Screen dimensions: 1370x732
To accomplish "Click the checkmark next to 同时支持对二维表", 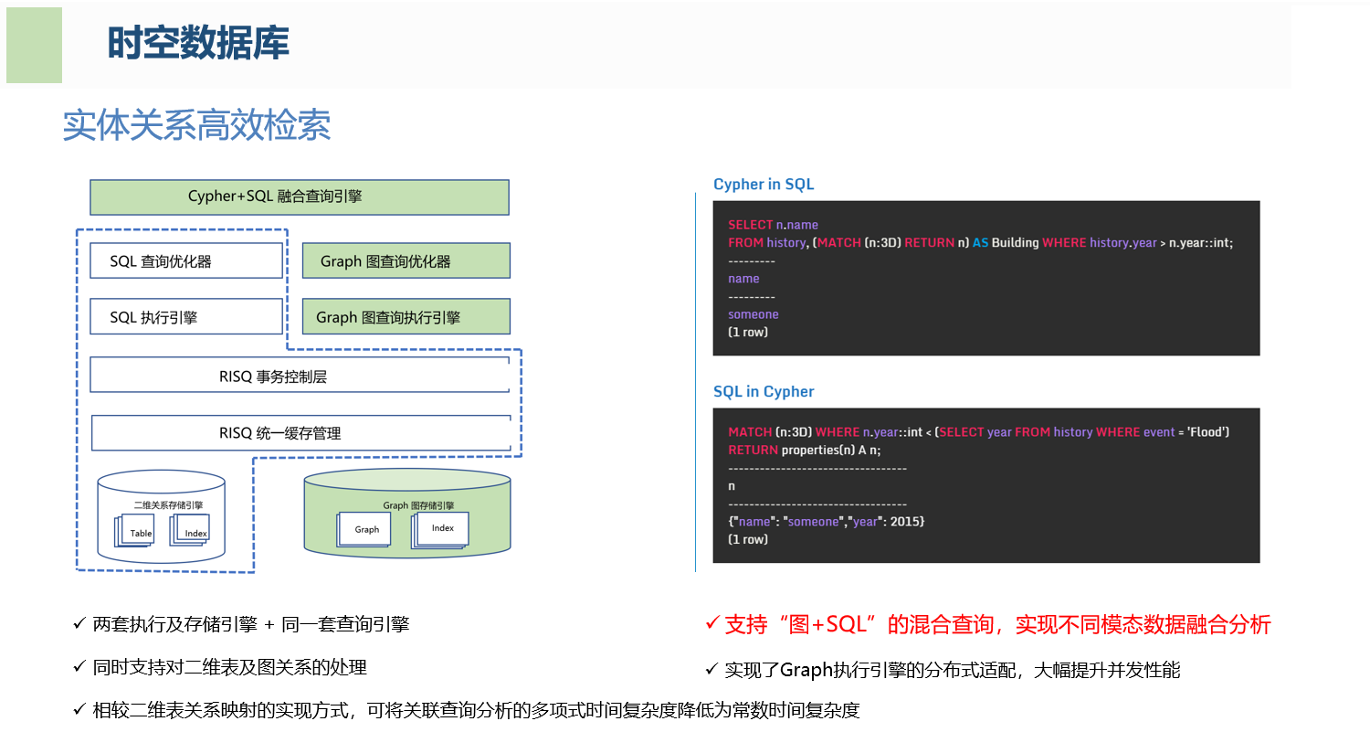I will (x=79, y=667).
